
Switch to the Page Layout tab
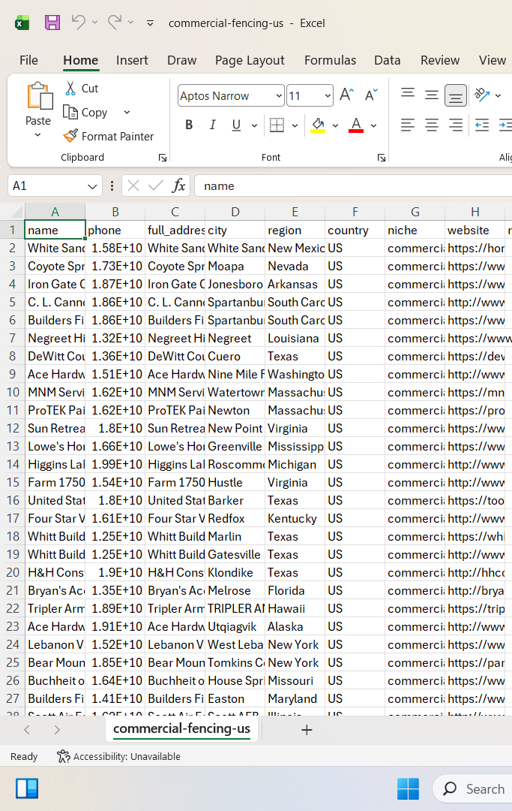pos(250,60)
